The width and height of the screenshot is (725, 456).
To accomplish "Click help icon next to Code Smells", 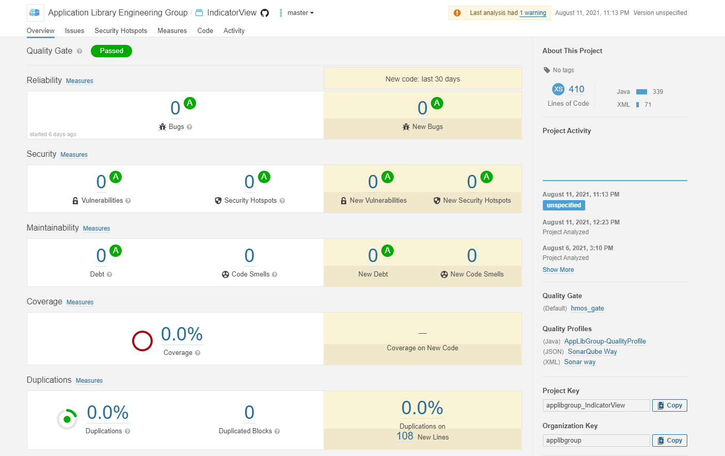I will (275, 274).
